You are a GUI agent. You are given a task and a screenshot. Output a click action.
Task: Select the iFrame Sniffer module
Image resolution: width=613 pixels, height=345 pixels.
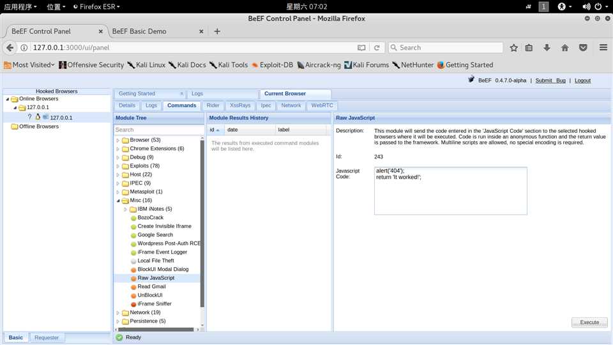pos(154,303)
